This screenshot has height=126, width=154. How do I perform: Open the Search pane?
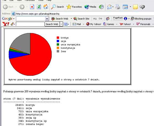point(58,7)
